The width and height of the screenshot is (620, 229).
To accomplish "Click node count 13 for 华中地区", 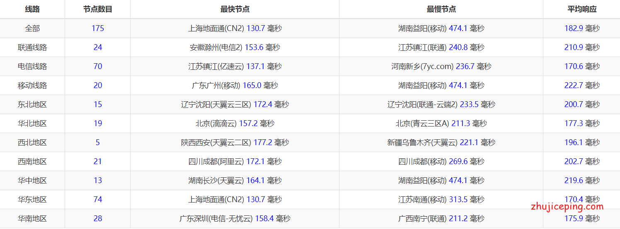I will point(98,181).
